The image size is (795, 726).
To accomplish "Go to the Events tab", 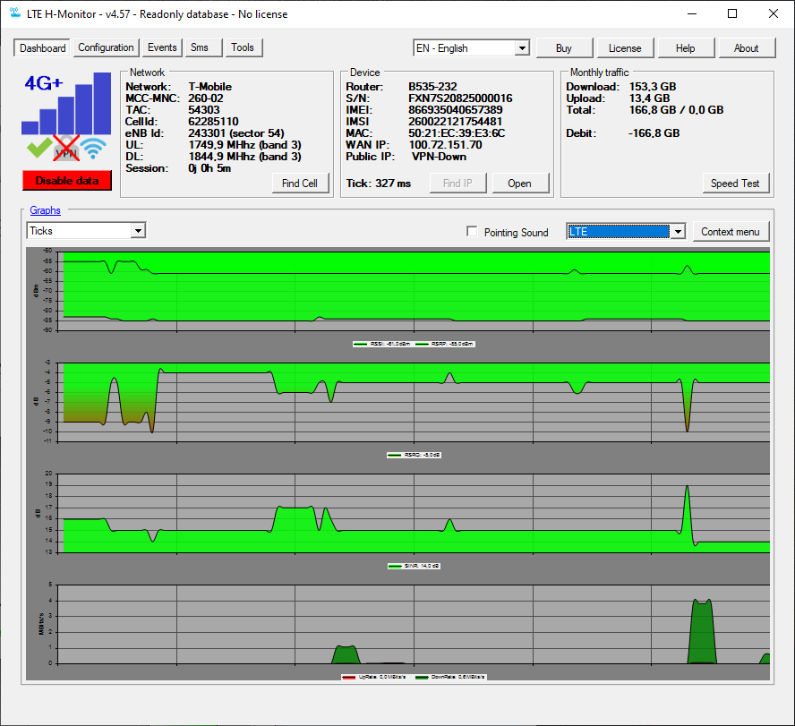I will [x=162, y=47].
